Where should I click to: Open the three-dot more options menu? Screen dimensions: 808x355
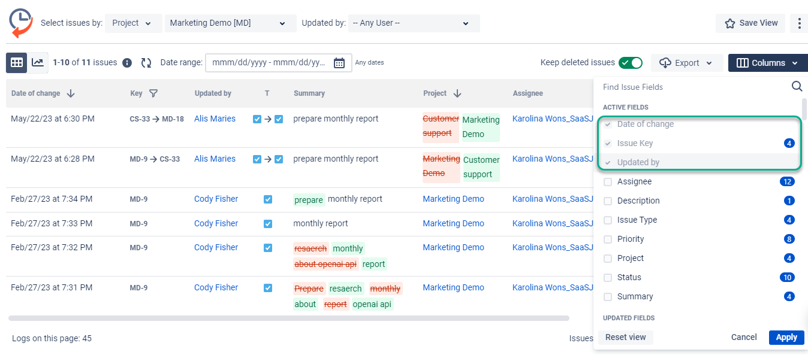(799, 23)
